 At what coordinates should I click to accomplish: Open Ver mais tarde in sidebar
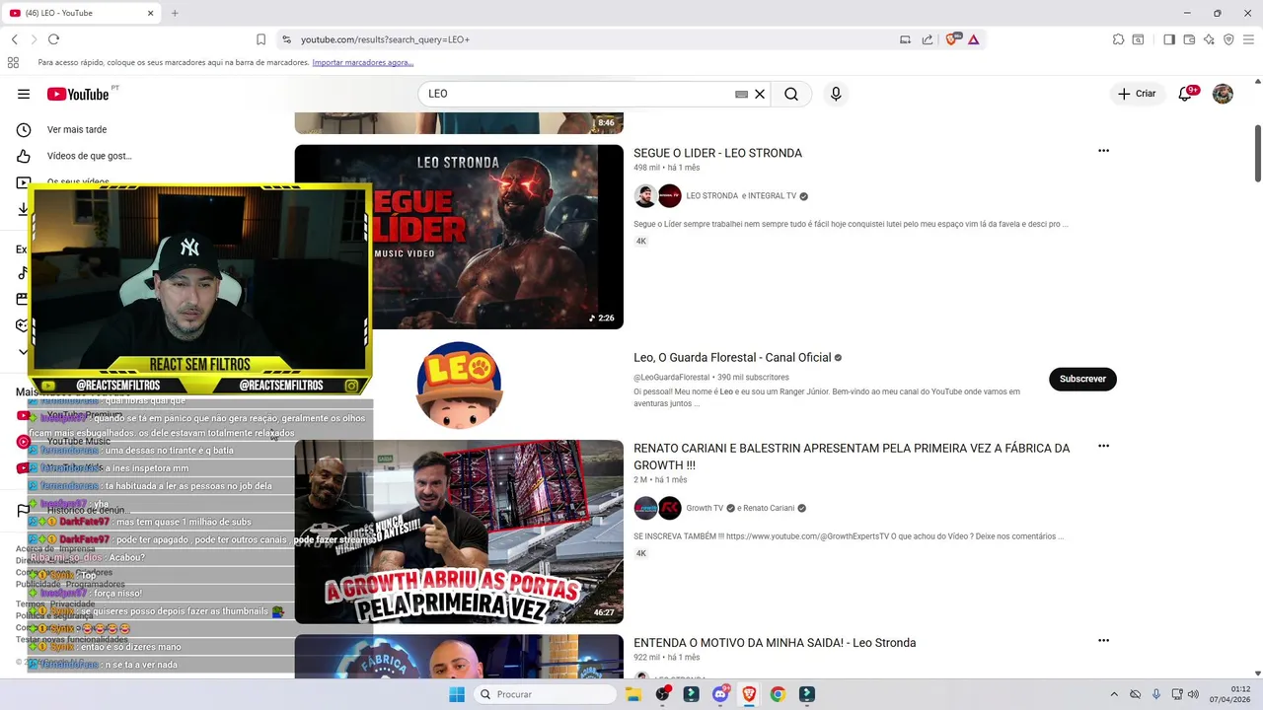click(77, 129)
